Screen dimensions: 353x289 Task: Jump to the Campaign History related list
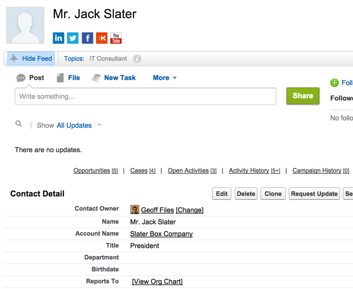click(321, 171)
